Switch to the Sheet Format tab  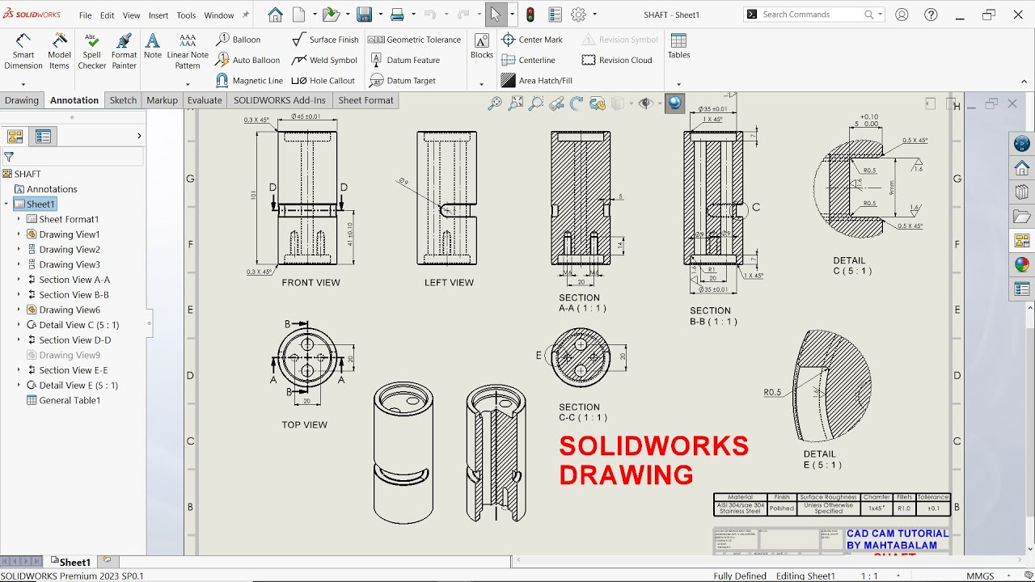[365, 100]
